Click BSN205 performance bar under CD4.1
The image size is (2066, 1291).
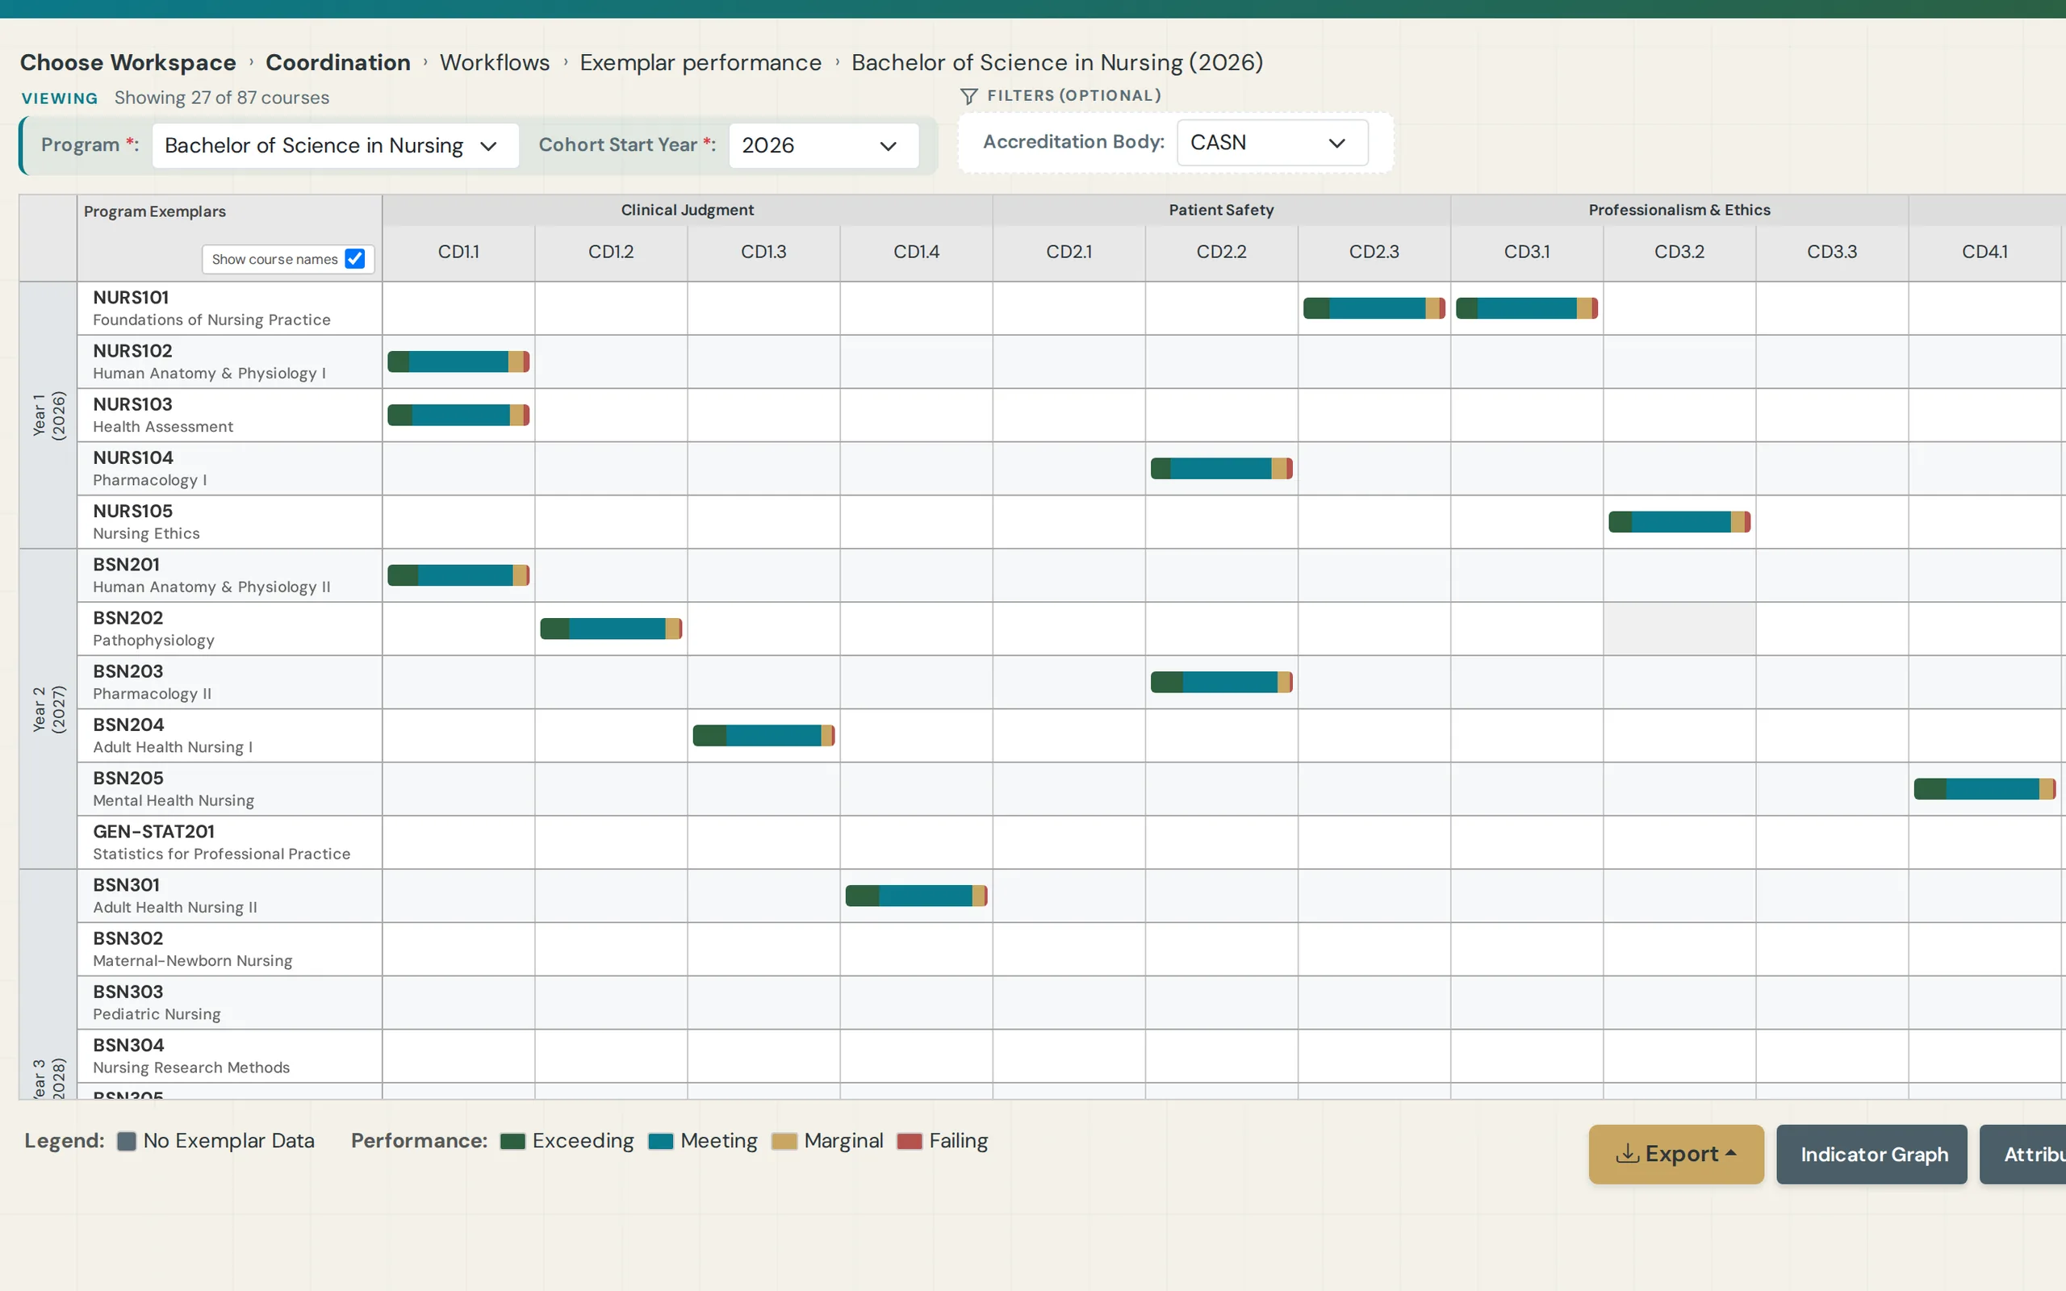tap(1985, 789)
